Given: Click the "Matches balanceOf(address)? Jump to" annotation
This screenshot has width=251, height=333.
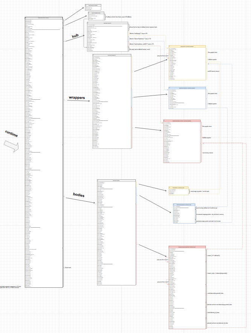Looking at the screenshot, I should (140, 39).
